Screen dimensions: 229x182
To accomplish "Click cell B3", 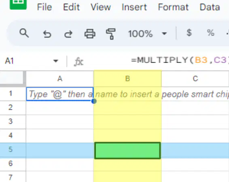I will pyautogui.click(x=127, y=122).
